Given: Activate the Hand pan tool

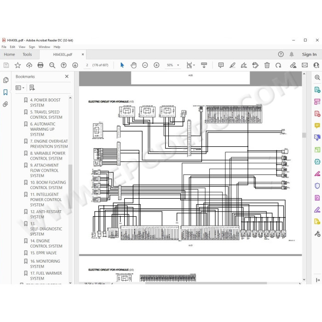Looking at the screenshot, I should click(133, 65).
